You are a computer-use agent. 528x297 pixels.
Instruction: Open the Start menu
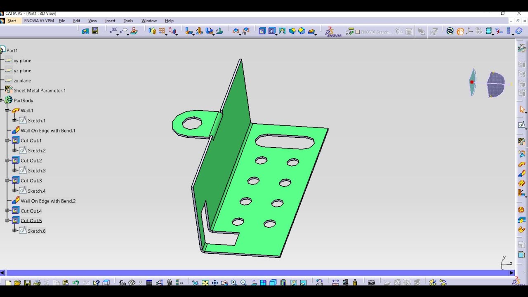pos(12,21)
